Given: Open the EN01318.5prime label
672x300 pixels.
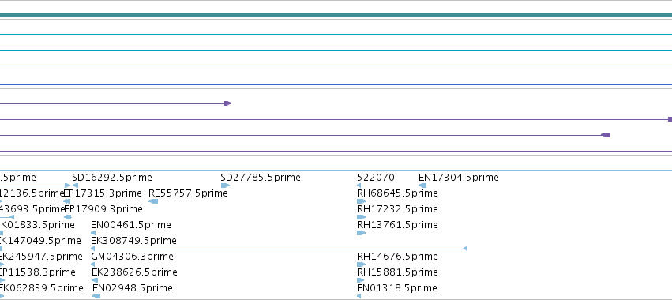Looking at the screenshot, I should 397,288.
